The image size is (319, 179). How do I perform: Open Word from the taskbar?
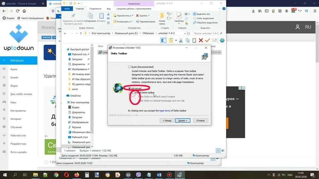coord(159,175)
